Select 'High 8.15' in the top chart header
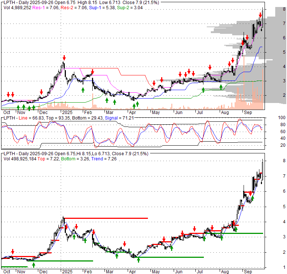 click(x=87, y=3)
